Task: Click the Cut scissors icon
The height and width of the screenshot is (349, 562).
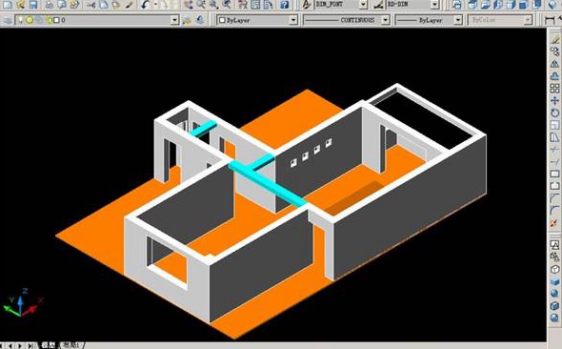Action: click(x=91, y=5)
